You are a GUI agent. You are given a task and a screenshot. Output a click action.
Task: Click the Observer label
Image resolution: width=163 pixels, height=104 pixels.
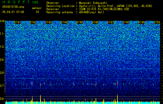pos(53,3)
